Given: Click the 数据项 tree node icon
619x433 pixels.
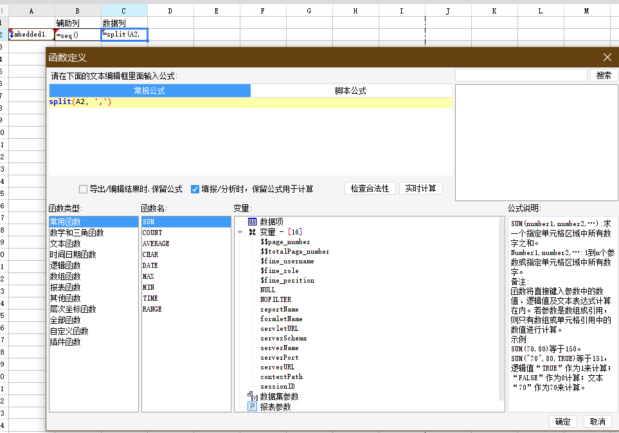Looking at the screenshot, I should 252,222.
